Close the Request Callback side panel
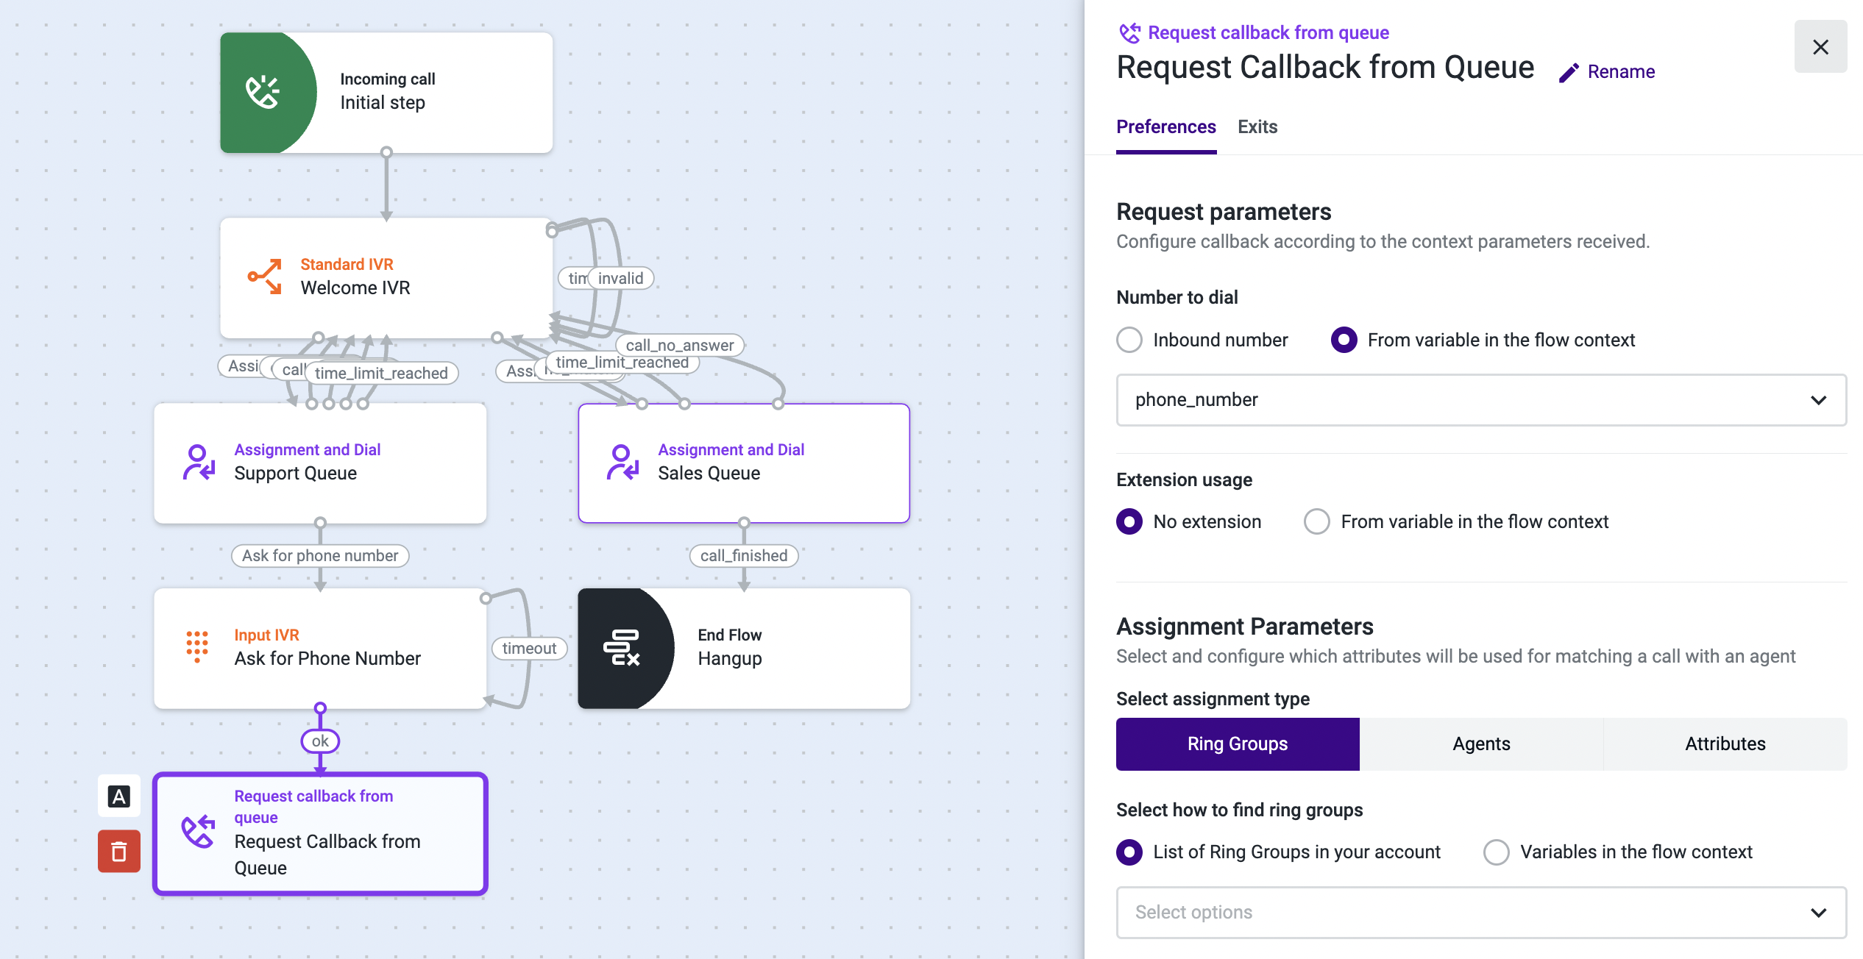The width and height of the screenshot is (1863, 959). click(x=1821, y=47)
